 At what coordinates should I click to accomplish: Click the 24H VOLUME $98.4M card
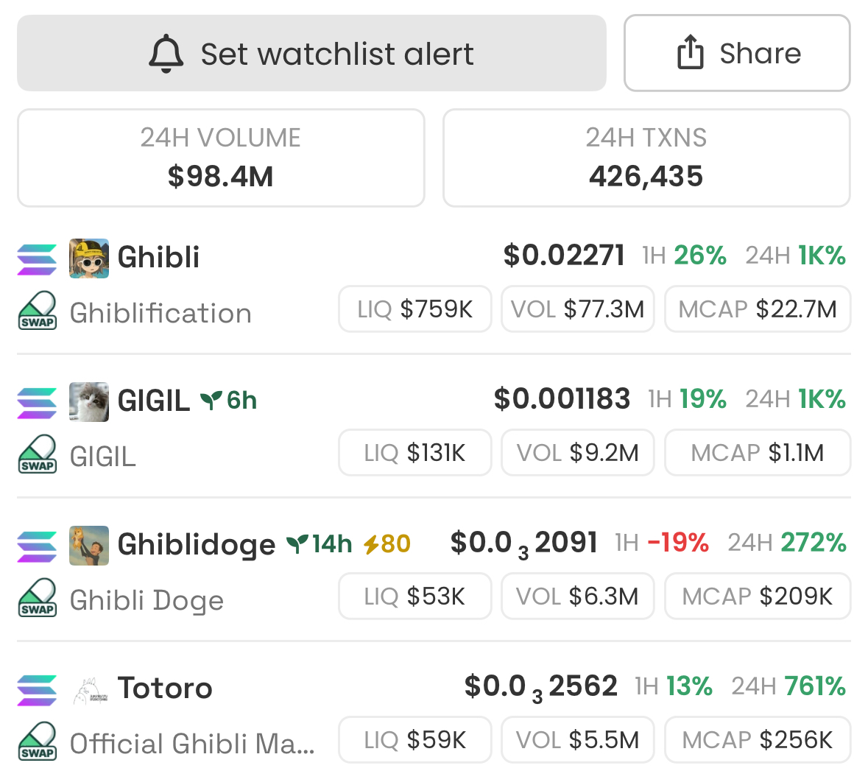pyautogui.click(x=221, y=158)
